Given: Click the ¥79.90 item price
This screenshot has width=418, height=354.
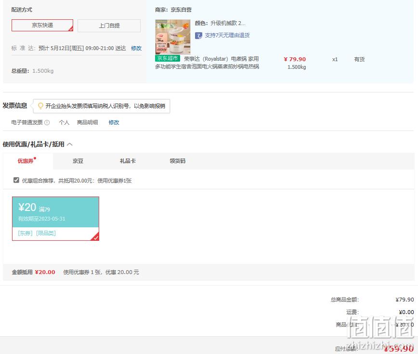Looking at the screenshot, I should click(x=295, y=59).
